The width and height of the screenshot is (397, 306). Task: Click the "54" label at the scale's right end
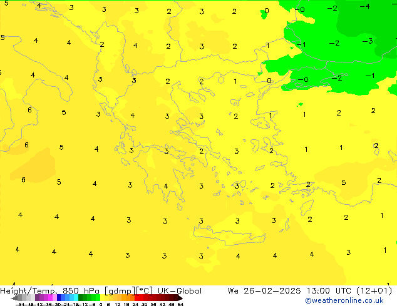[180, 304]
